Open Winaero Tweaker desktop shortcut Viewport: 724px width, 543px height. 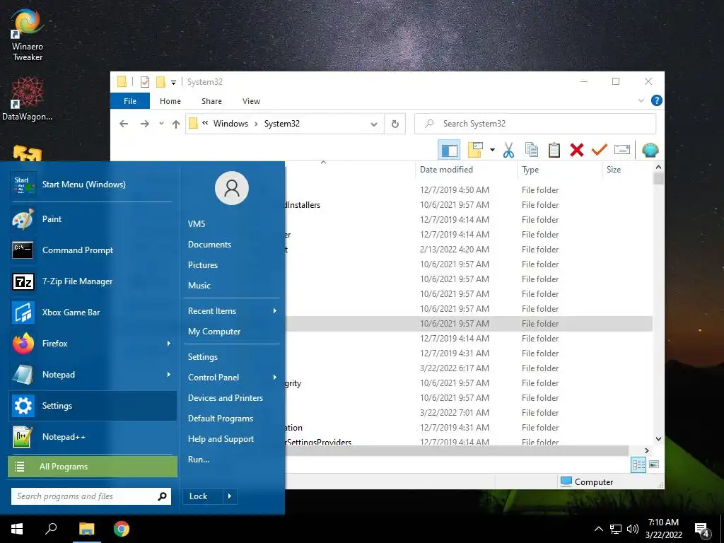click(28, 35)
